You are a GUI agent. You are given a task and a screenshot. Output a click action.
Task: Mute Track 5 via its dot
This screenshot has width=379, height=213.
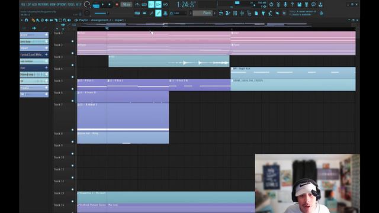coord(72,89)
